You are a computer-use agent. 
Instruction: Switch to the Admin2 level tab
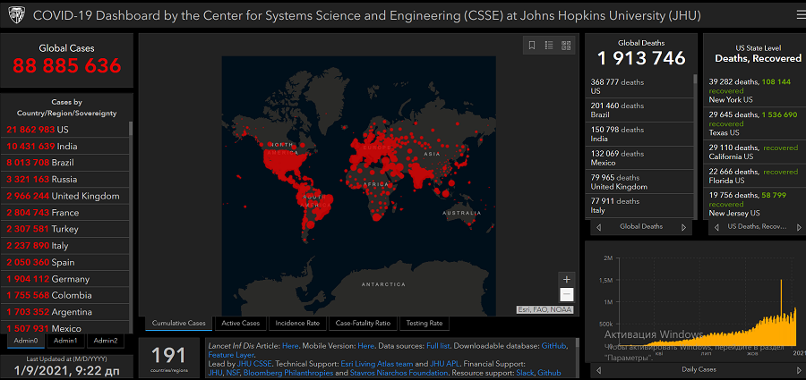pyautogui.click(x=106, y=341)
